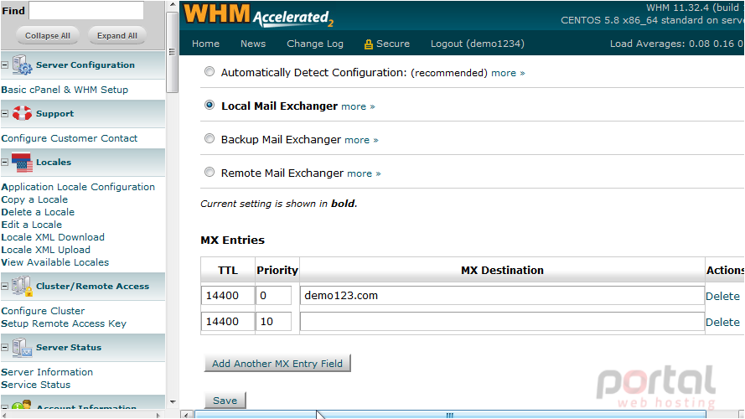Open the News menu item
Viewport: 745px width, 419px height.
253,44
